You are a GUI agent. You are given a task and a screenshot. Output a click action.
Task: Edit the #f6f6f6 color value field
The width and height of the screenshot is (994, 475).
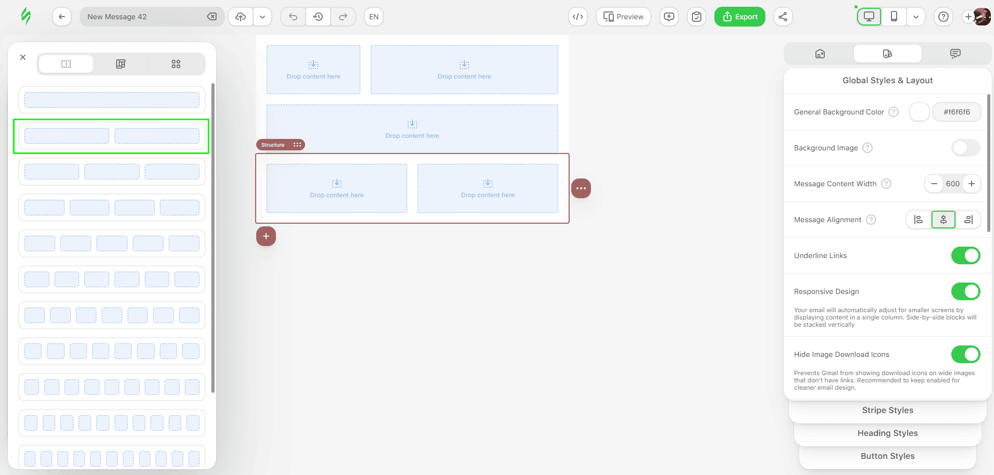click(x=957, y=112)
